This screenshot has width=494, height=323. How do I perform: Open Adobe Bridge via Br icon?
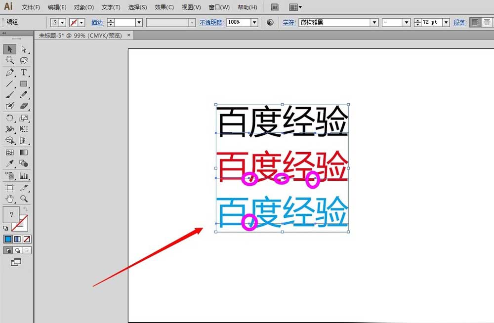coord(275,7)
